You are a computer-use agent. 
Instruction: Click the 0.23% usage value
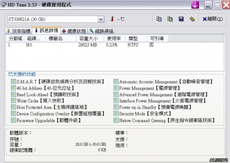point(112,45)
